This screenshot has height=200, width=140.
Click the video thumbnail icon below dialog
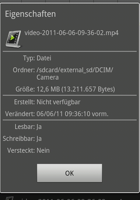pyautogui.click(x=9, y=198)
